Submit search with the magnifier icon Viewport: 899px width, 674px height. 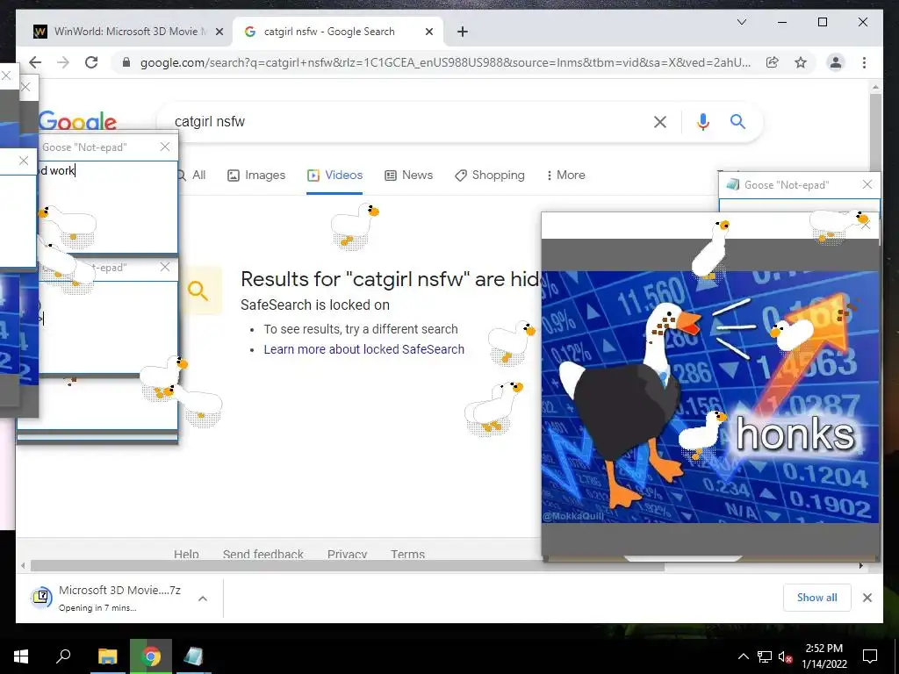[x=737, y=121]
